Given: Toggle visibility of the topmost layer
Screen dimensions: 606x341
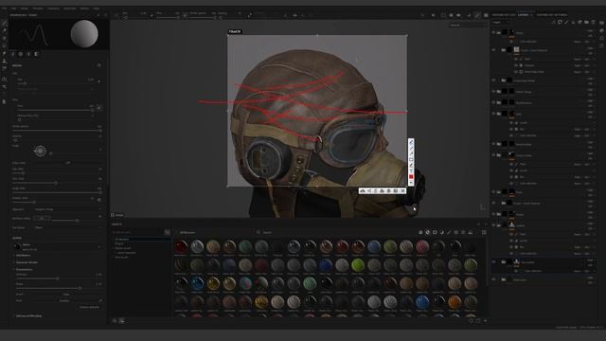Looking at the screenshot, I should tap(493, 32).
